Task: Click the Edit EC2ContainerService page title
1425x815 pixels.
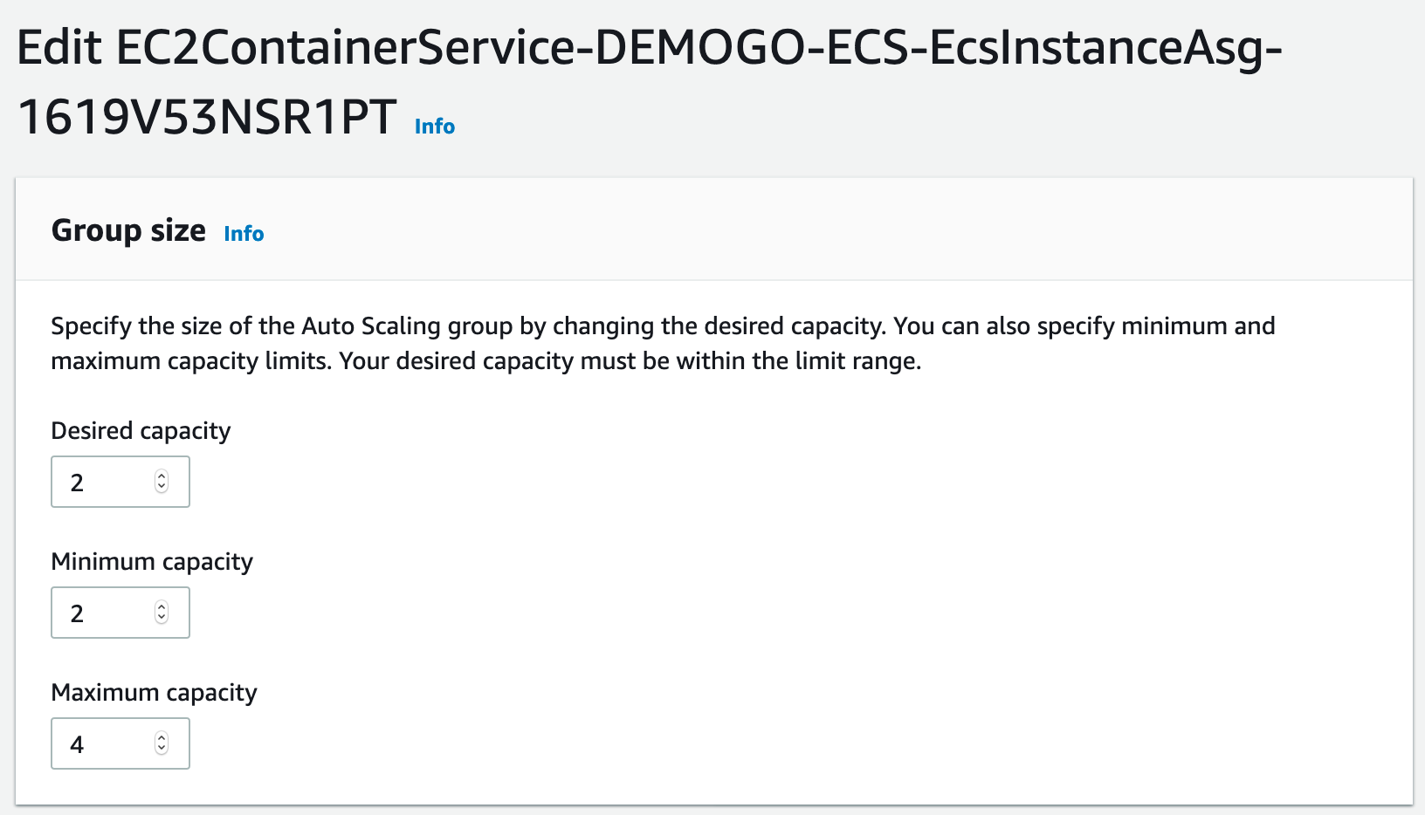Action: point(650,82)
